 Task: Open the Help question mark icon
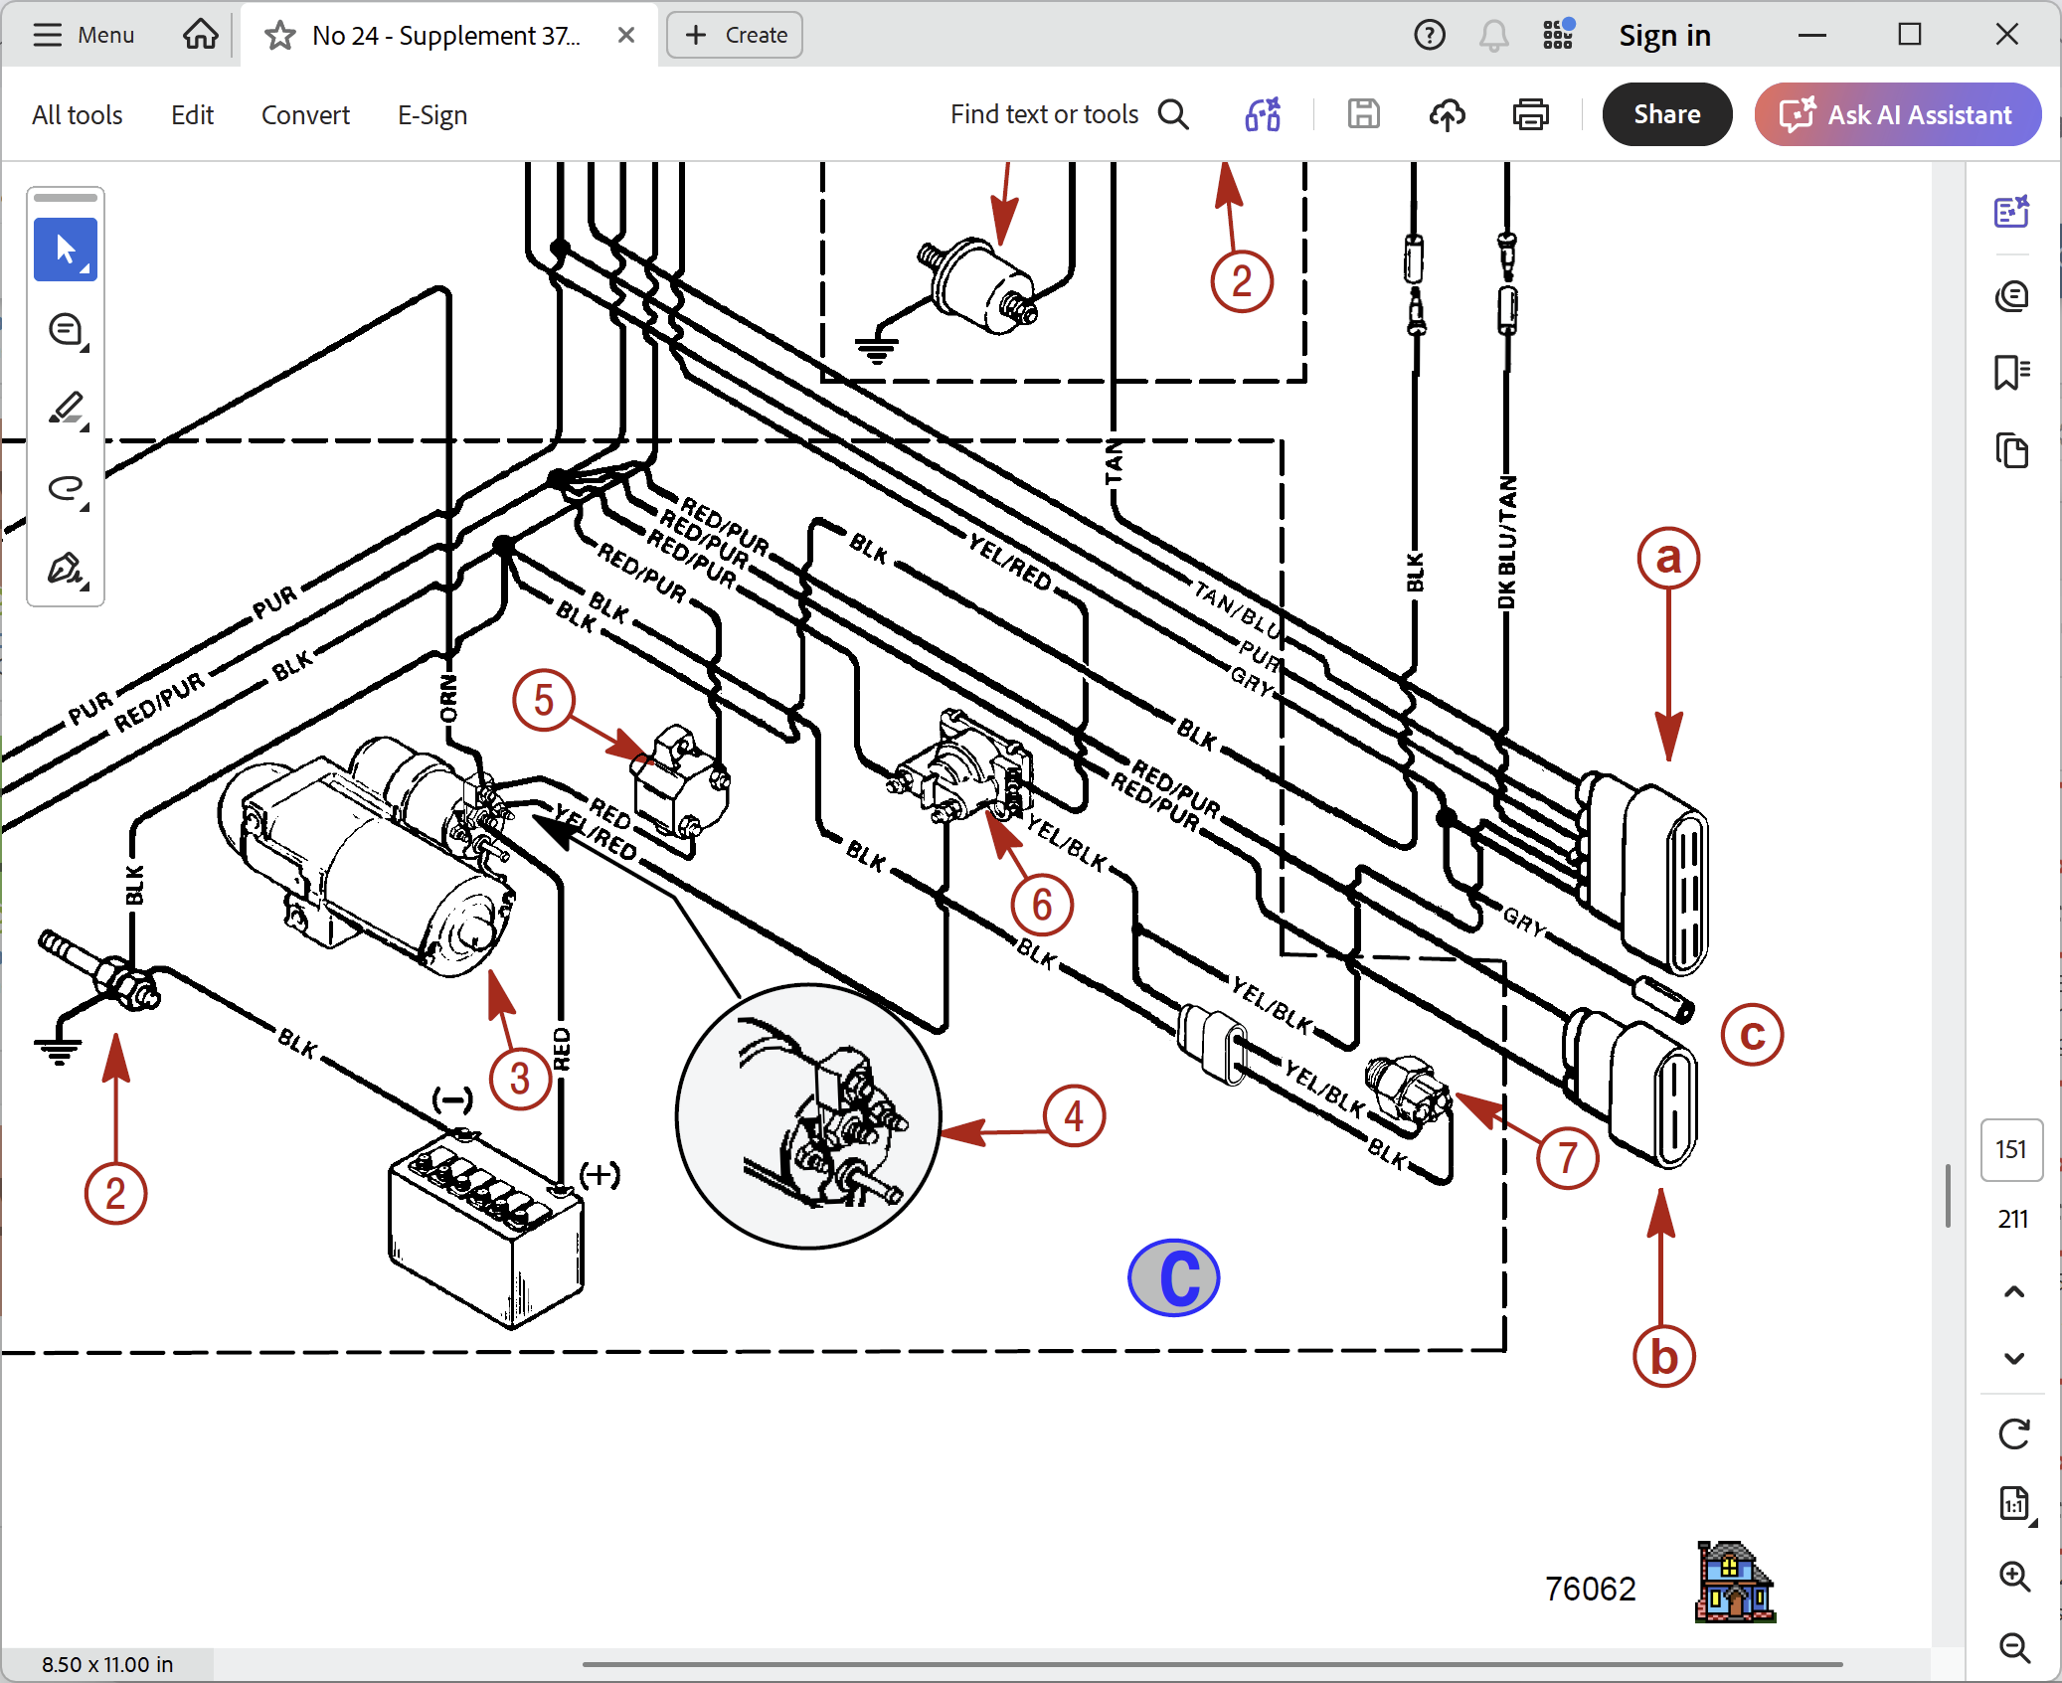[x=1429, y=35]
